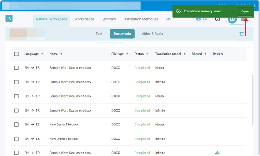Viewport: 260px width, 156px height.
Task: Sort by Language column arrow
Action: [42, 54]
